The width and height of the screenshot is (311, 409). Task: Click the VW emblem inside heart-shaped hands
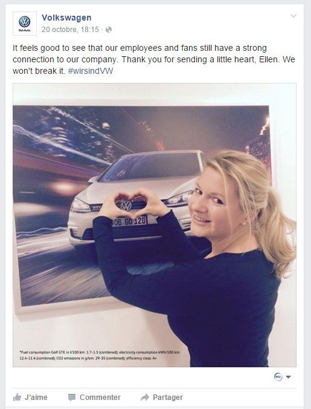coord(126,206)
